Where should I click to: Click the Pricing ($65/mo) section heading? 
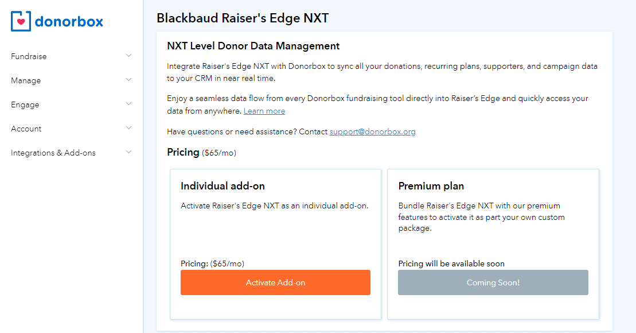click(x=201, y=152)
